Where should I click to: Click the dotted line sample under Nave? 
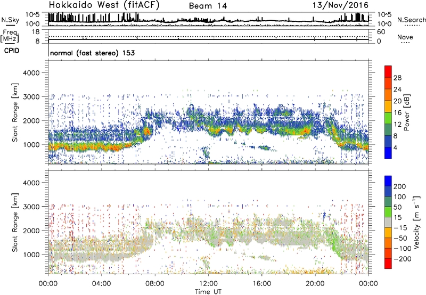point(405,43)
